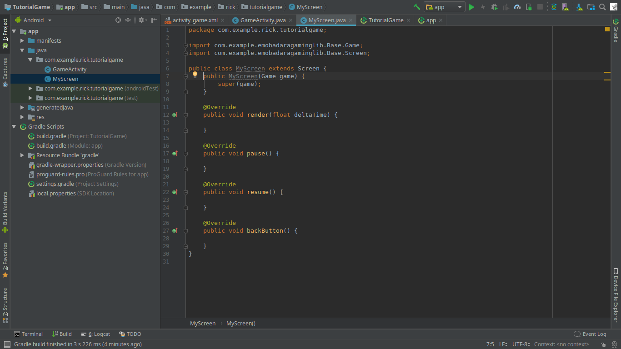Switch to the activity_game.xml tab

tap(195, 20)
